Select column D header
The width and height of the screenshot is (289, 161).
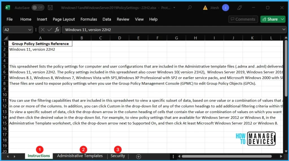tap(119, 38)
